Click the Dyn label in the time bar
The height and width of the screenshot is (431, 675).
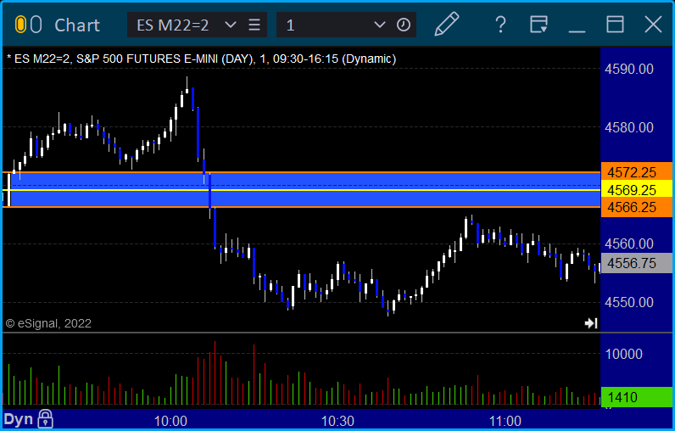[x=19, y=419]
